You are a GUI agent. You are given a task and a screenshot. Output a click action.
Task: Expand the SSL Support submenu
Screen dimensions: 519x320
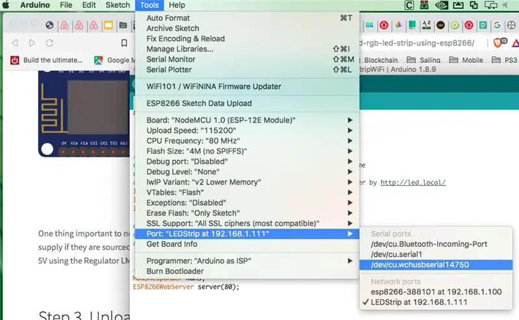tap(247, 223)
